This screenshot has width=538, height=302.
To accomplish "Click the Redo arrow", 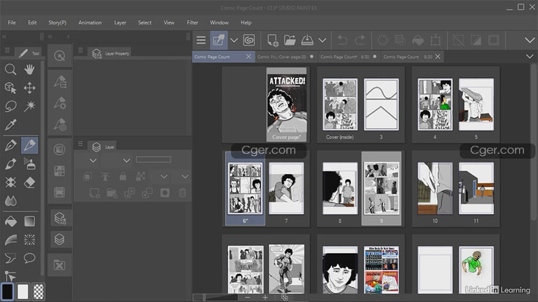I will 359,40.
